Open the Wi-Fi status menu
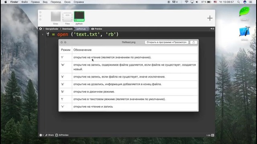257x144 pixels. click(x=186, y=2)
